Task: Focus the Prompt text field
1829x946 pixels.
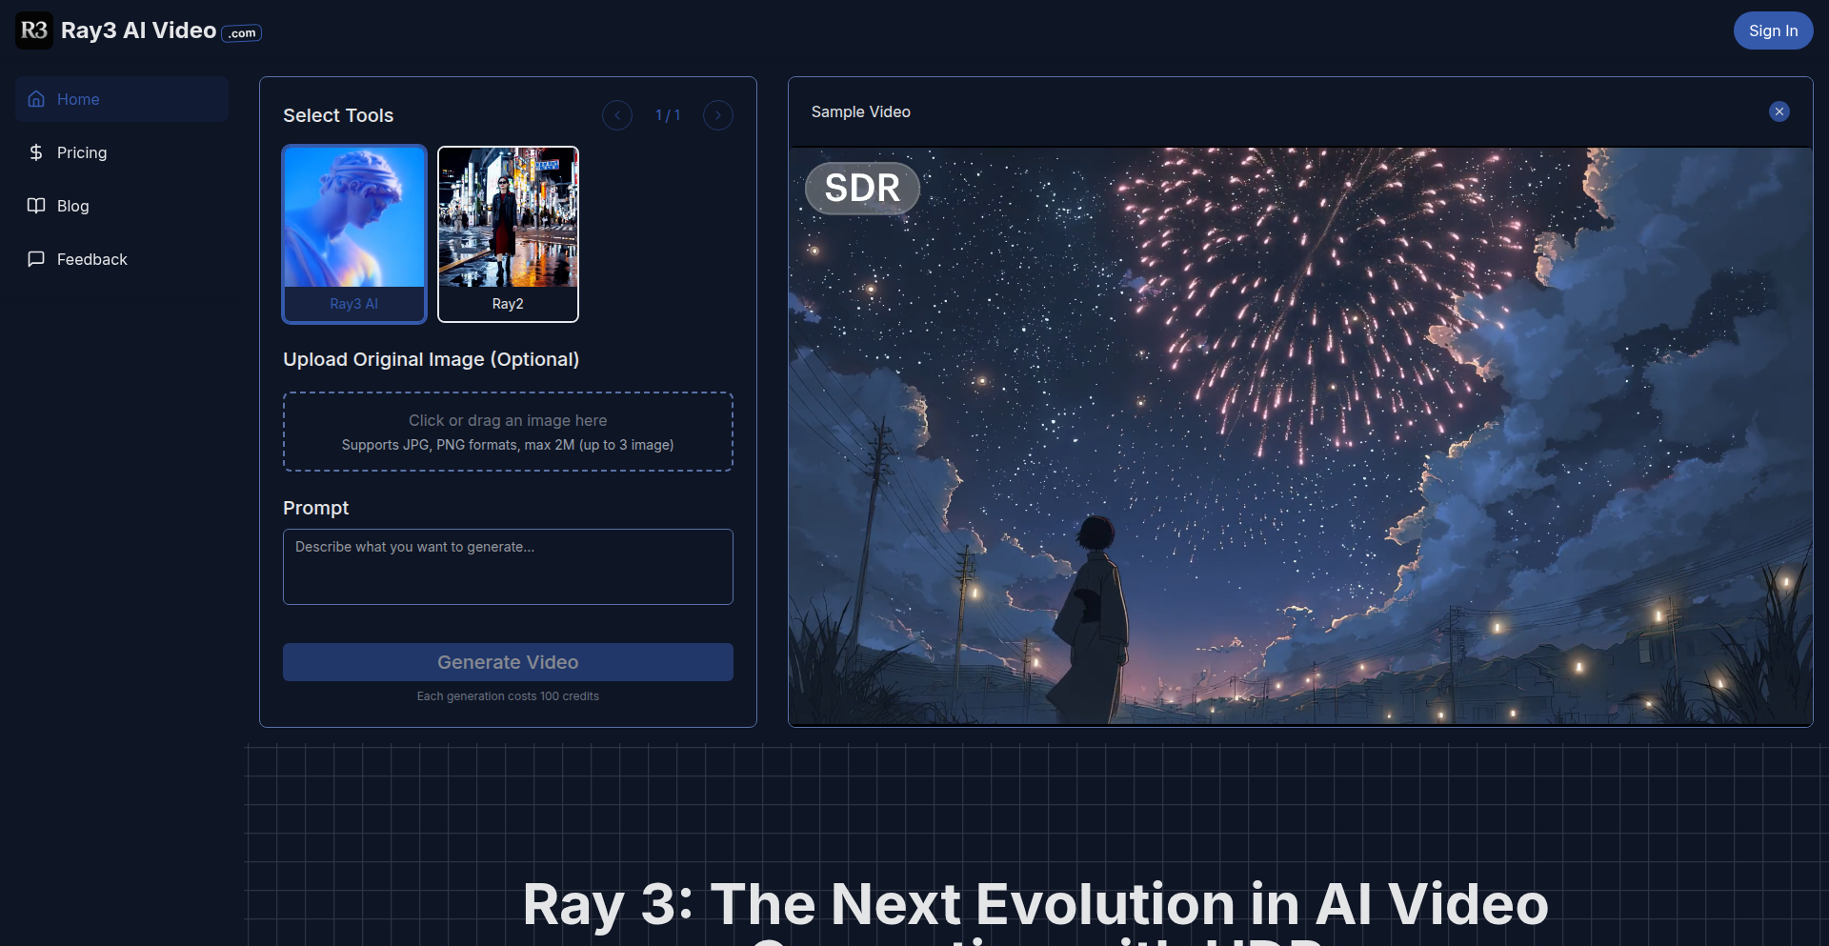Action: (x=508, y=567)
